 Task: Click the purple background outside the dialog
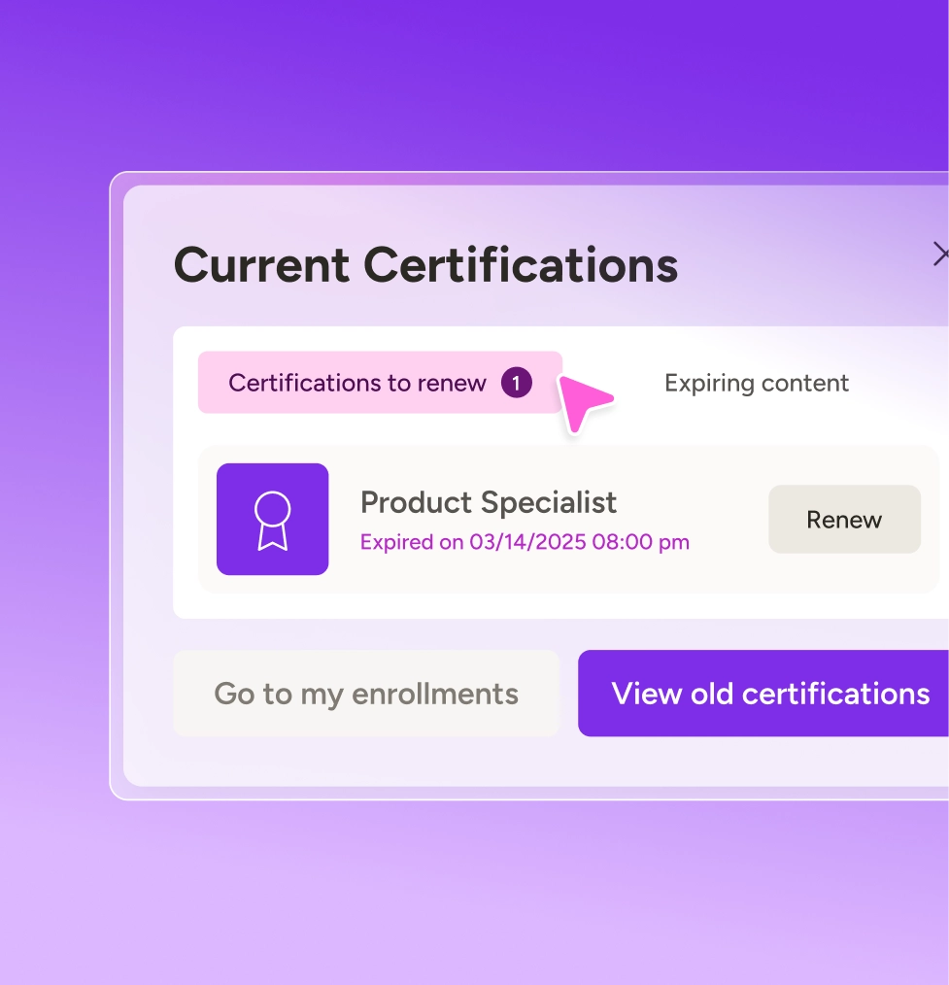[x=474, y=82]
